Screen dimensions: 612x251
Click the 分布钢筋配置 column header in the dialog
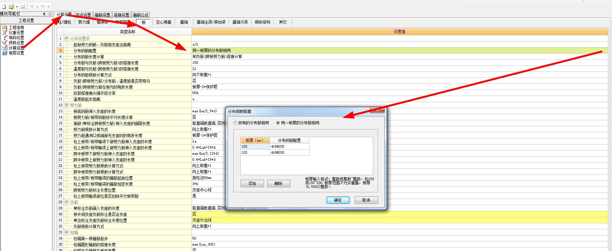coord(289,141)
